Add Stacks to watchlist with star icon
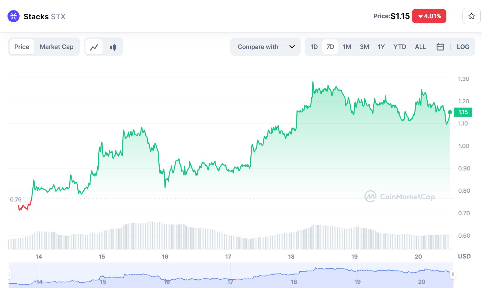The image size is (482, 289). pyautogui.click(x=471, y=16)
